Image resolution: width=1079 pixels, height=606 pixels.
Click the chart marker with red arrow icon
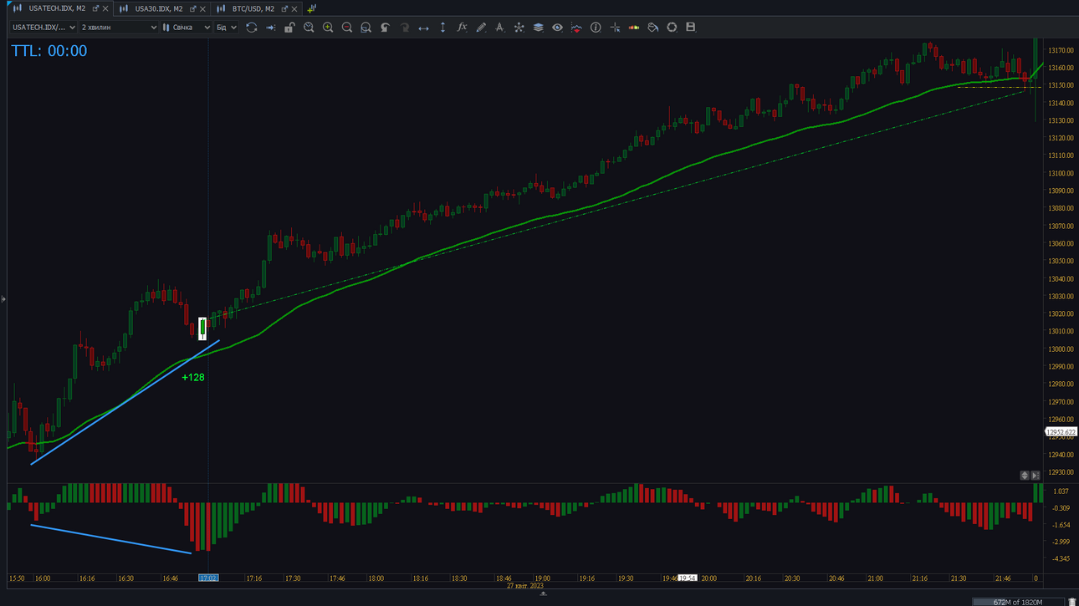(x=576, y=28)
